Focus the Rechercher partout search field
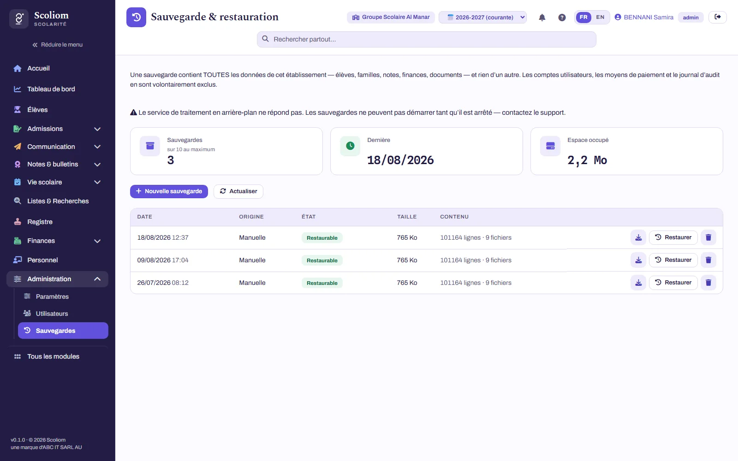The width and height of the screenshot is (738, 461). click(x=426, y=39)
